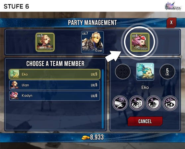Choose Ulan from team member list
The width and height of the screenshot is (185, 149).
click(55, 85)
